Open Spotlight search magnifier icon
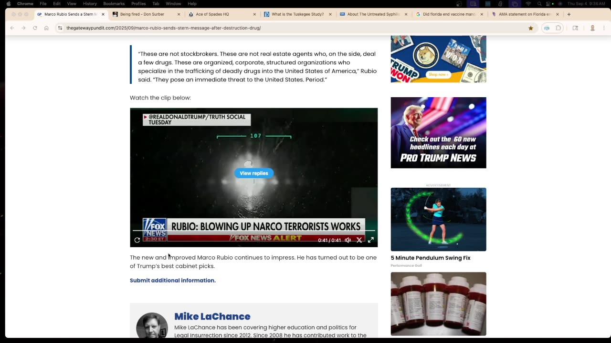Screen dimensions: 611x343 539,4
